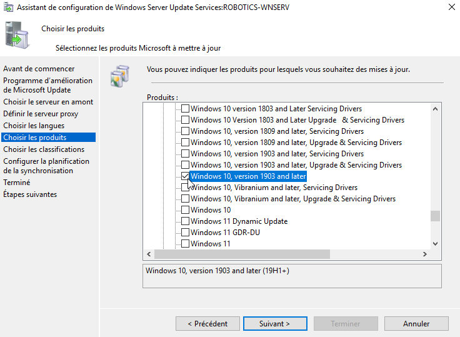
Task: Check Windows 10 1809 Upgrade & Servicing Drivers box
Action: tap(185, 143)
